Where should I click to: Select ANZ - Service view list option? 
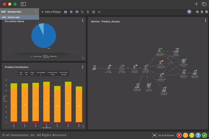[19, 17]
